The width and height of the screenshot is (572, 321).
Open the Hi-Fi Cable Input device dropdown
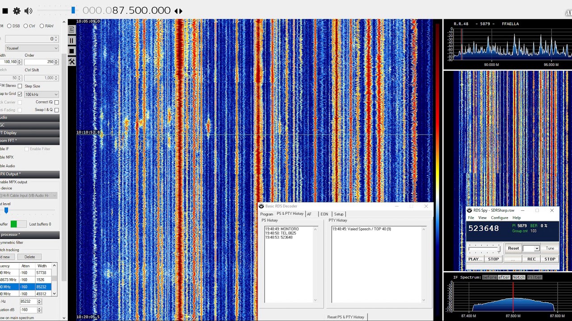tap(29, 195)
